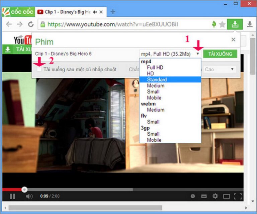The image size is (257, 214).
Task: Open the Cốc Cốc browser menu logo
Action: (18, 12)
